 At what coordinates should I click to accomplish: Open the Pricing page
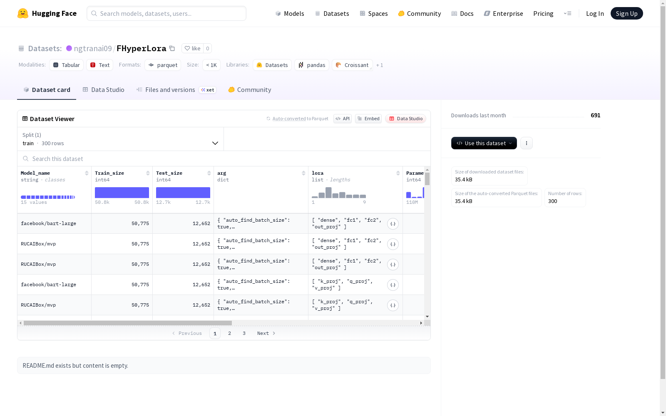click(x=543, y=13)
